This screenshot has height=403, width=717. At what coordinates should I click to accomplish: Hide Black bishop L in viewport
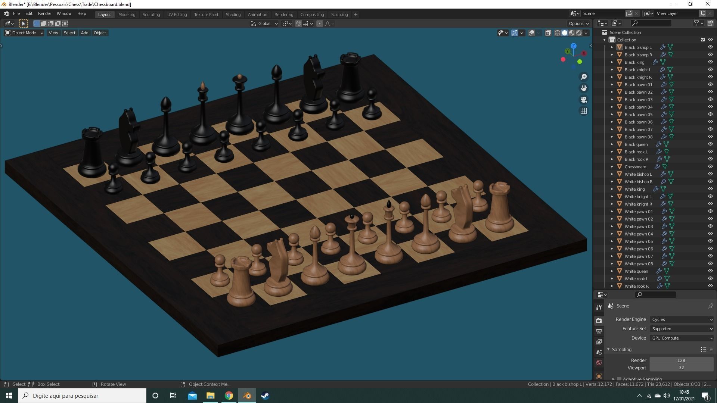pos(710,47)
